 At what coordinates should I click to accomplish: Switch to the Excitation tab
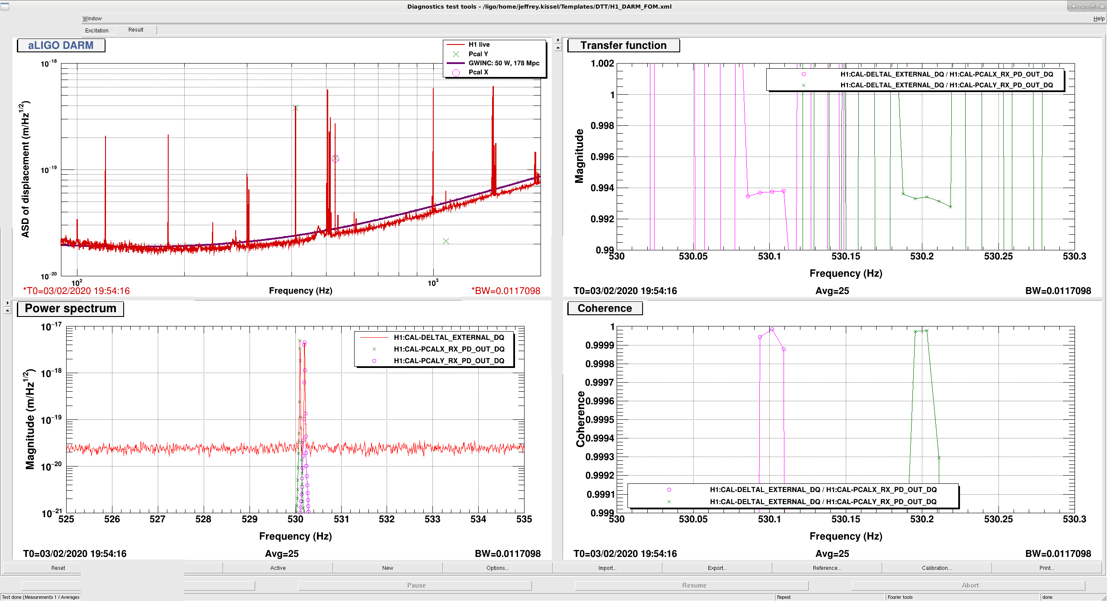pyautogui.click(x=97, y=30)
